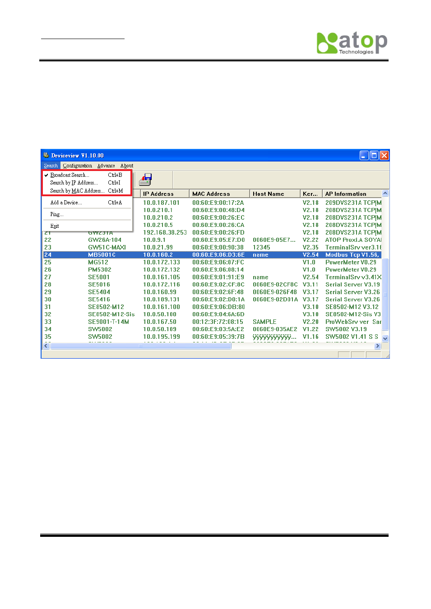431x609 pixels.
Task: Click kernel version V2.35
Action: pyautogui.click(x=311, y=247)
